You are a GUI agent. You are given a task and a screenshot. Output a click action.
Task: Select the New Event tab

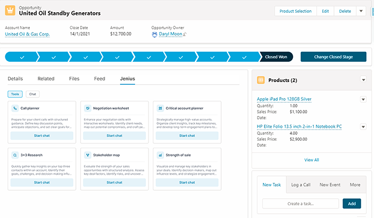click(x=330, y=184)
